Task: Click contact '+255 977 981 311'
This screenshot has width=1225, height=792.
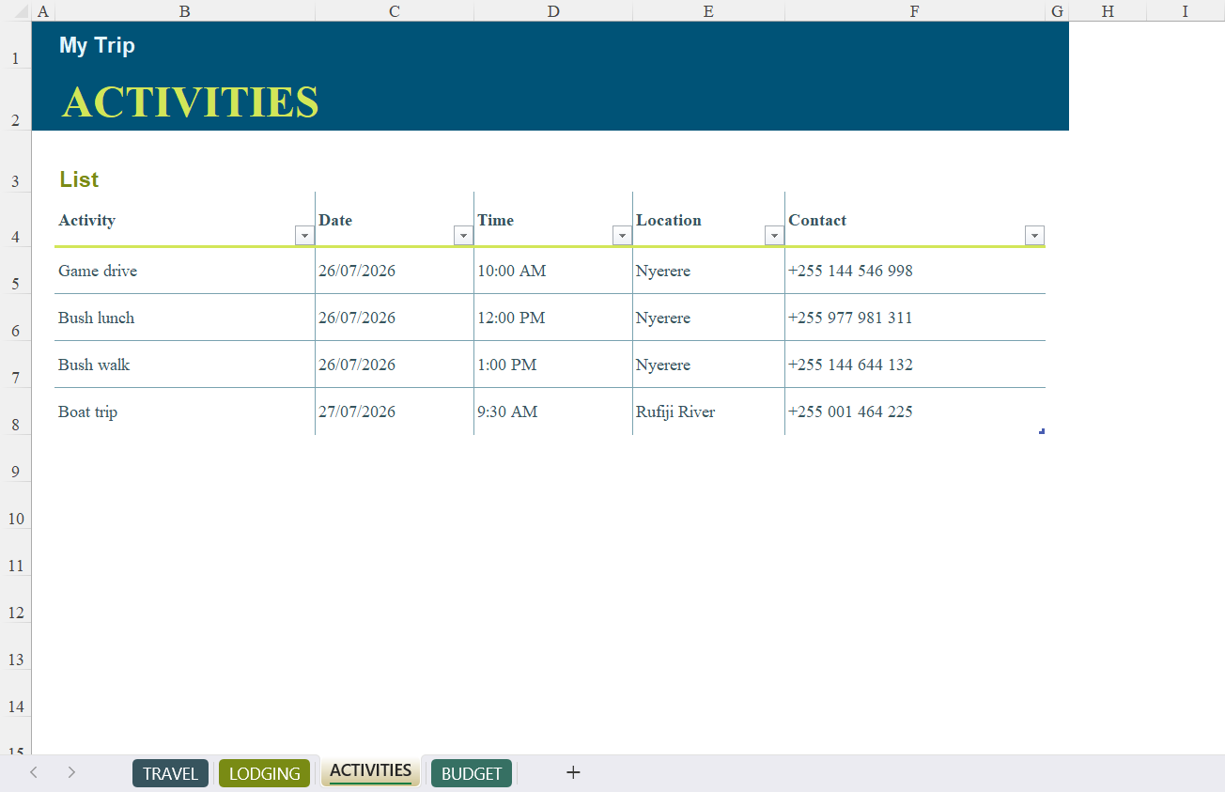Action: tap(915, 318)
